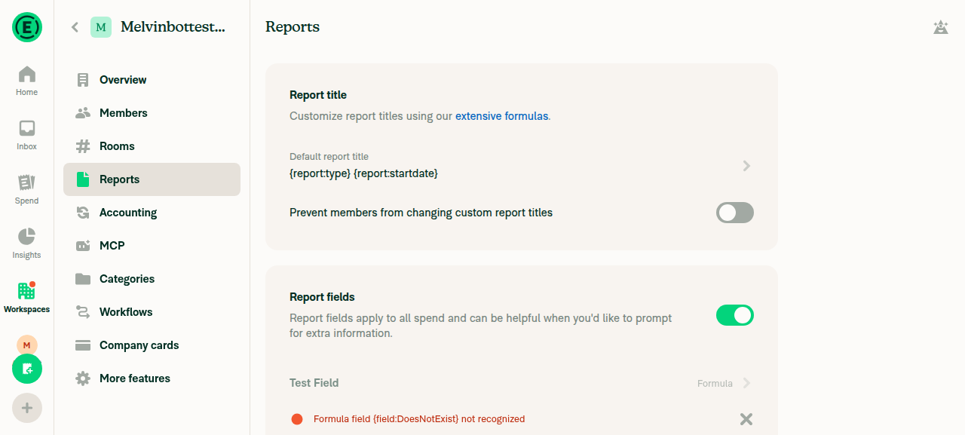Click the orange M account avatar
965x435 pixels.
(x=27, y=345)
